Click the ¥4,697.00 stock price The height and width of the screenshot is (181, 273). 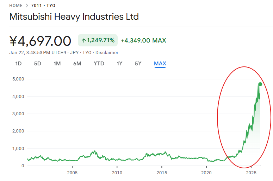pyautogui.click(x=40, y=41)
